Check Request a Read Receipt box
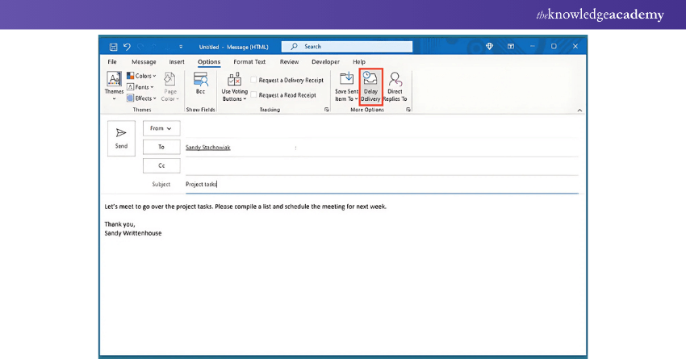This screenshot has width=686, height=363. (x=253, y=95)
